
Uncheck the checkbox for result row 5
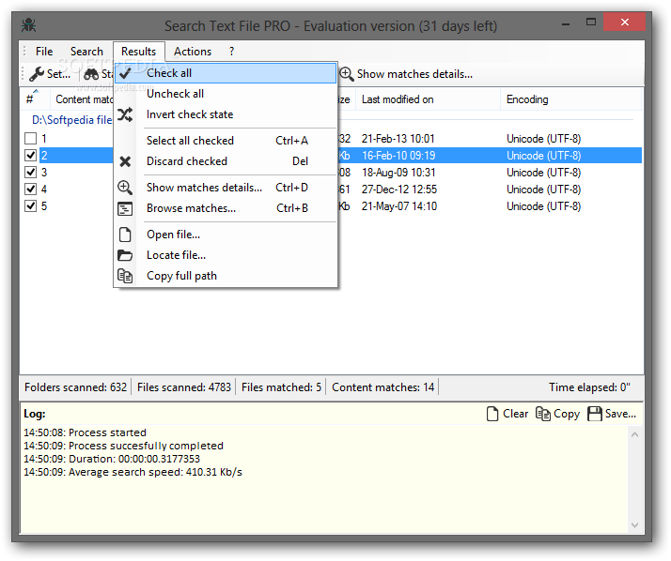click(x=30, y=206)
